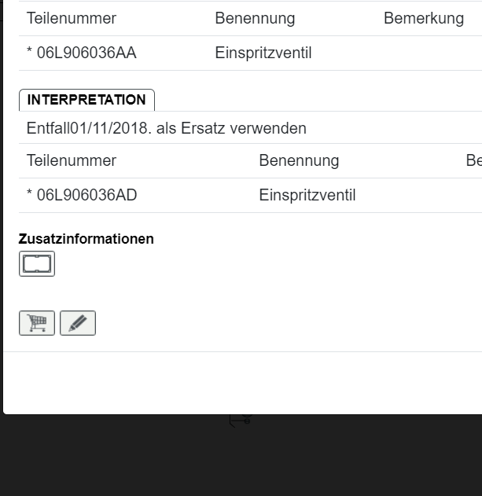This screenshot has width=482, height=496.
Task: Click Teilenummer header in top table
Action: tap(72, 18)
